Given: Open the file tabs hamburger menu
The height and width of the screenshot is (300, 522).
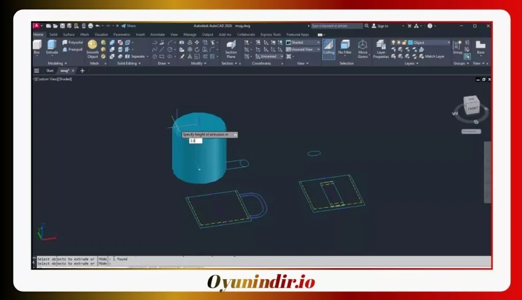Looking at the screenshot, I should click(37, 71).
